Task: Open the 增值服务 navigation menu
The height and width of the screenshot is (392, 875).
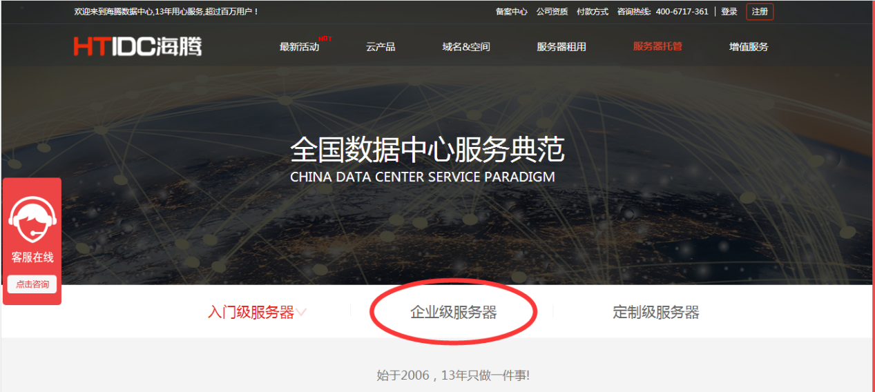Action: pos(749,47)
